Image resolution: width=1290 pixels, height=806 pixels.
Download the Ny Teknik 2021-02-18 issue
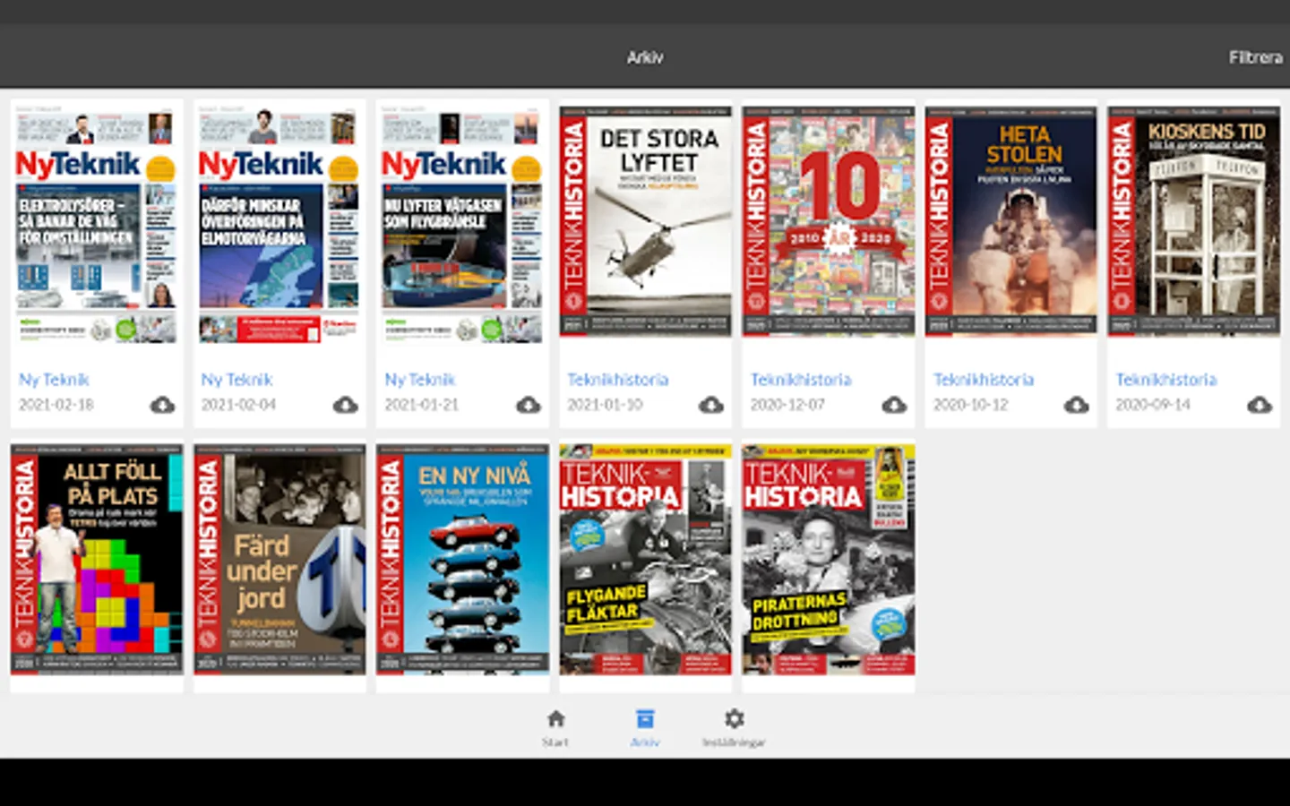162,405
